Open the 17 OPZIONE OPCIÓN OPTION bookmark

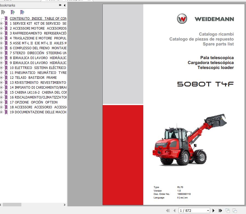point(34,102)
